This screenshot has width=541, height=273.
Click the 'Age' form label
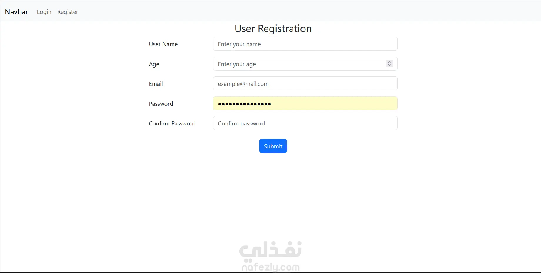click(x=154, y=64)
